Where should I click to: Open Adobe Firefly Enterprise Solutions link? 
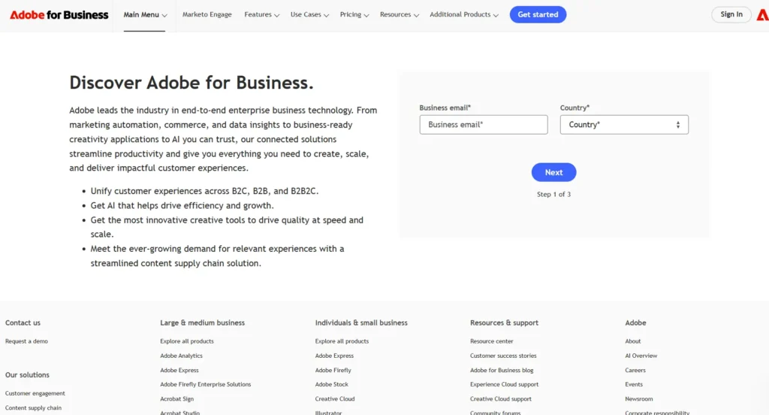coord(206,384)
